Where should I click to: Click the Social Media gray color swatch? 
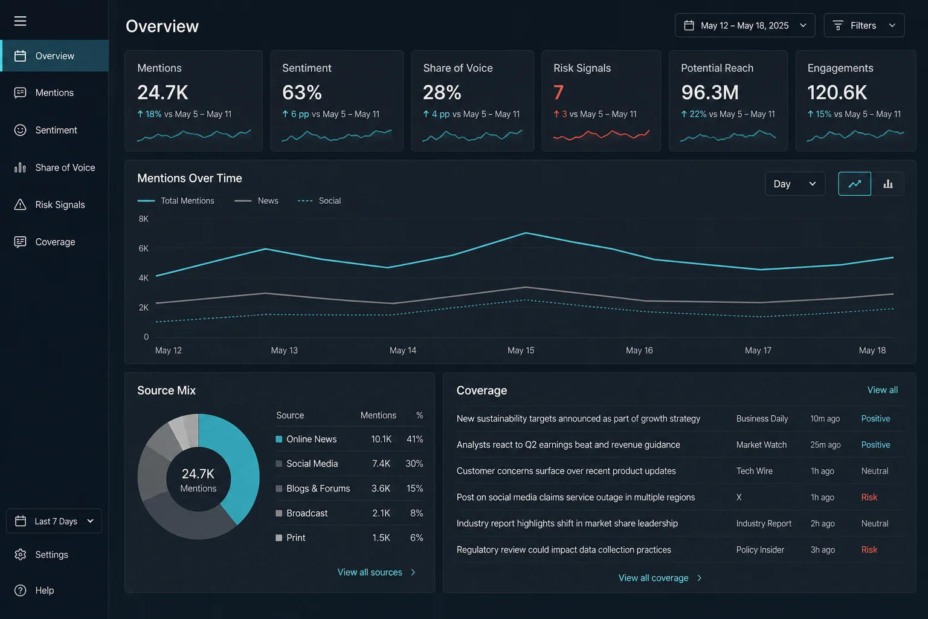(x=279, y=464)
